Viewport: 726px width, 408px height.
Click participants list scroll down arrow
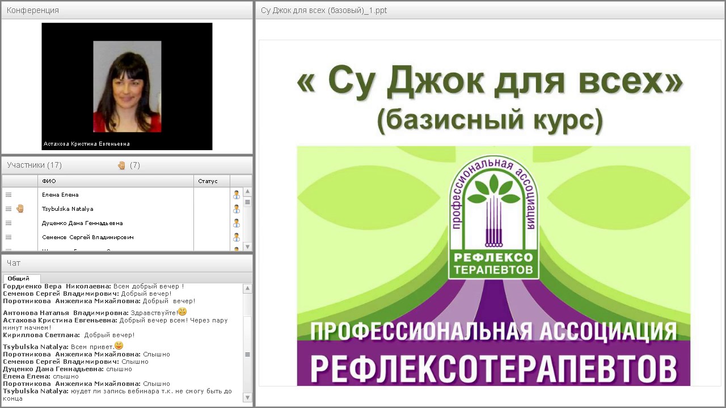(x=247, y=246)
